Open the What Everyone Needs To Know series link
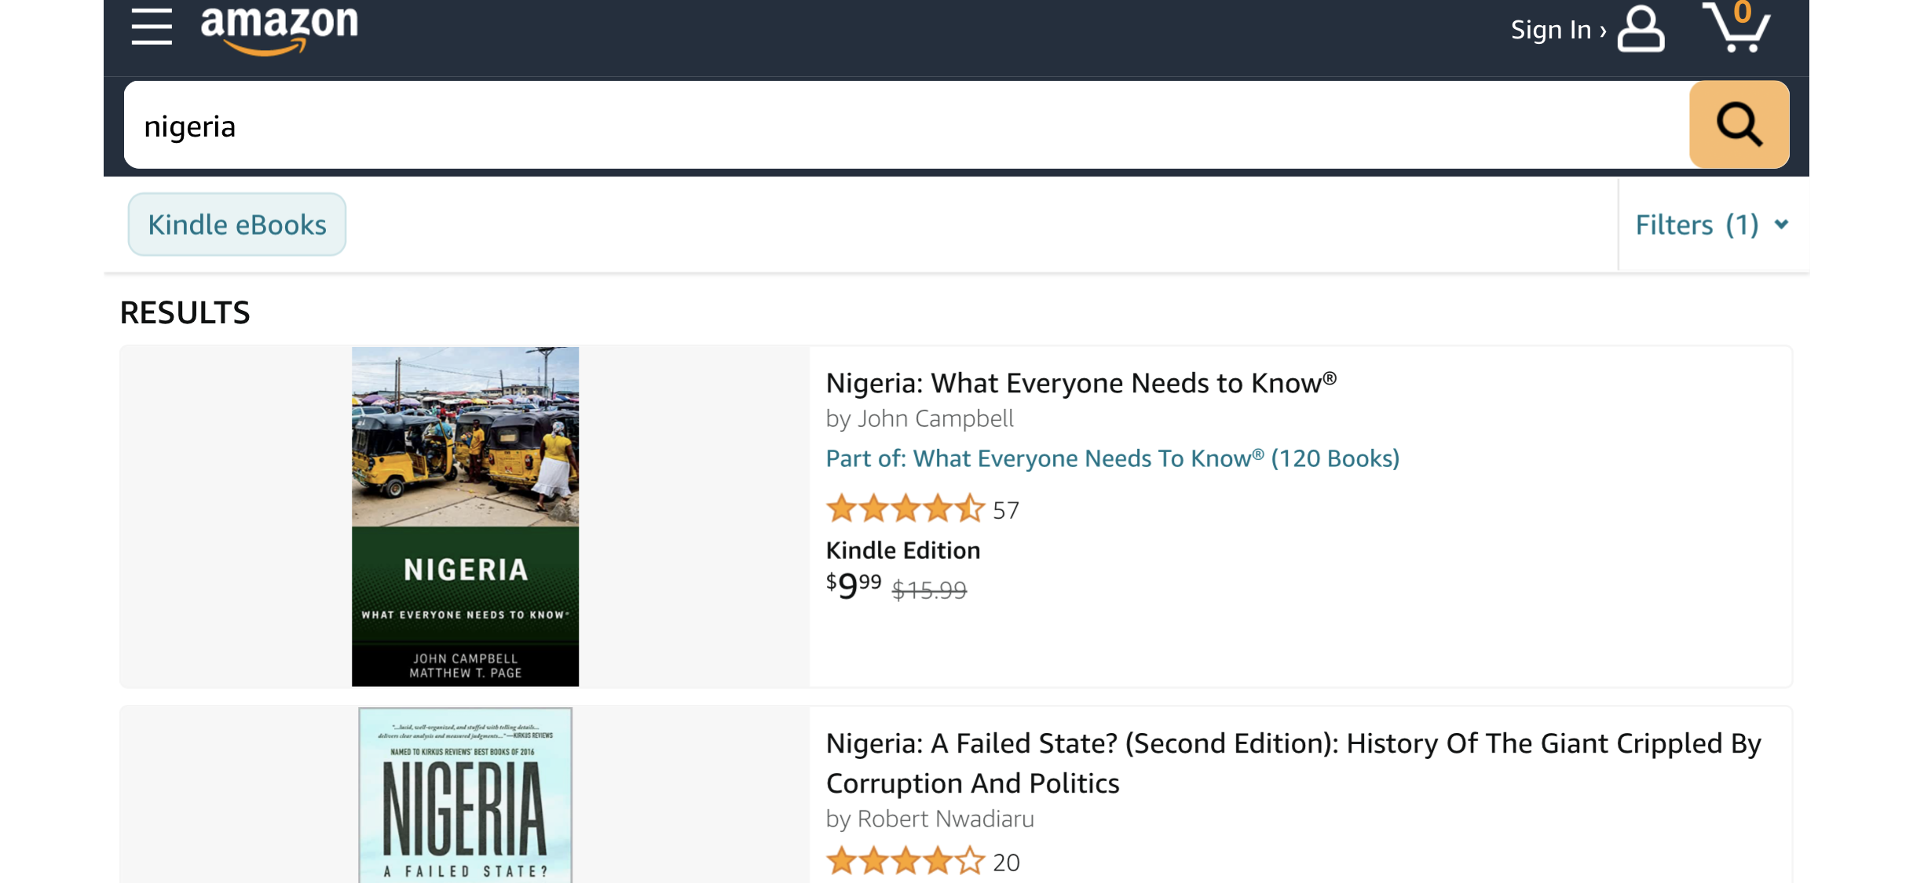This screenshot has width=1913, height=883. pos(1112,458)
